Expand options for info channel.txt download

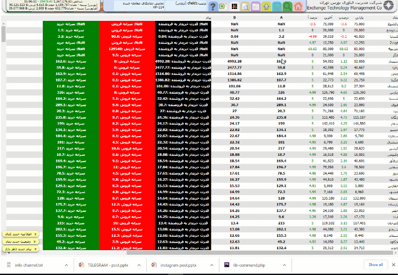pyautogui.click(x=66, y=265)
